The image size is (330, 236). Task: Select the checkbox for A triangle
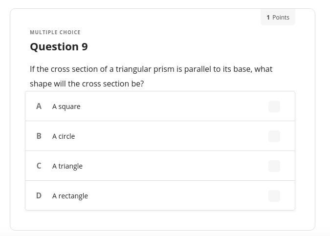coord(274,166)
